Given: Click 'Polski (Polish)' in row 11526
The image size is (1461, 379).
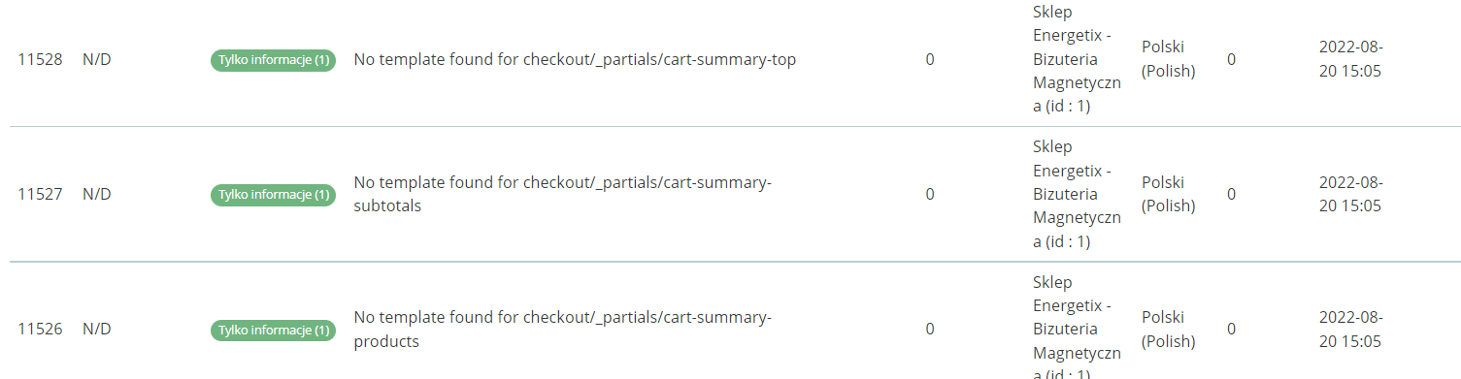Looking at the screenshot, I should click(x=1169, y=330).
